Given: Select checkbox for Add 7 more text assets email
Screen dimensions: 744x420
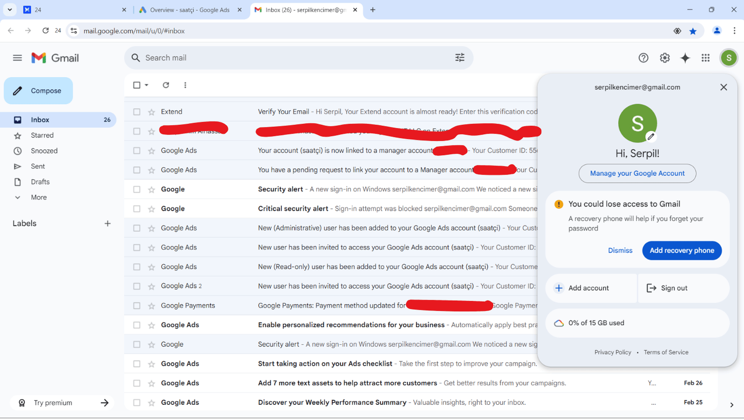Looking at the screenshot, I should (137, 383).
